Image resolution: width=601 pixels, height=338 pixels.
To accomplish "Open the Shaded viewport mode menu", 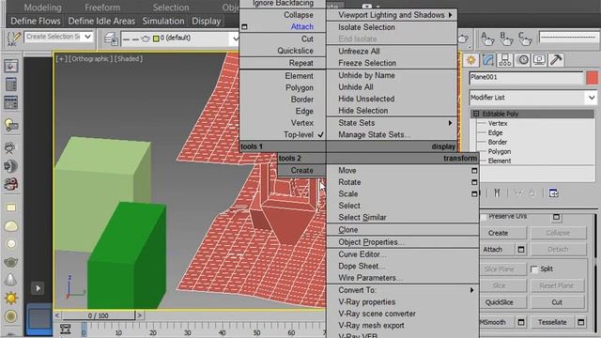I will (x=129, y=58).
